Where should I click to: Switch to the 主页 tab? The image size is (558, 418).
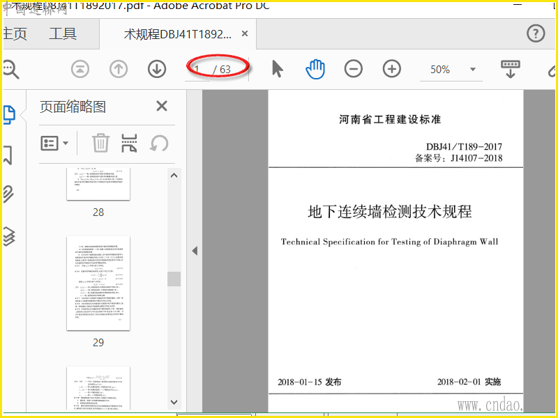click(x=15, y=33)
